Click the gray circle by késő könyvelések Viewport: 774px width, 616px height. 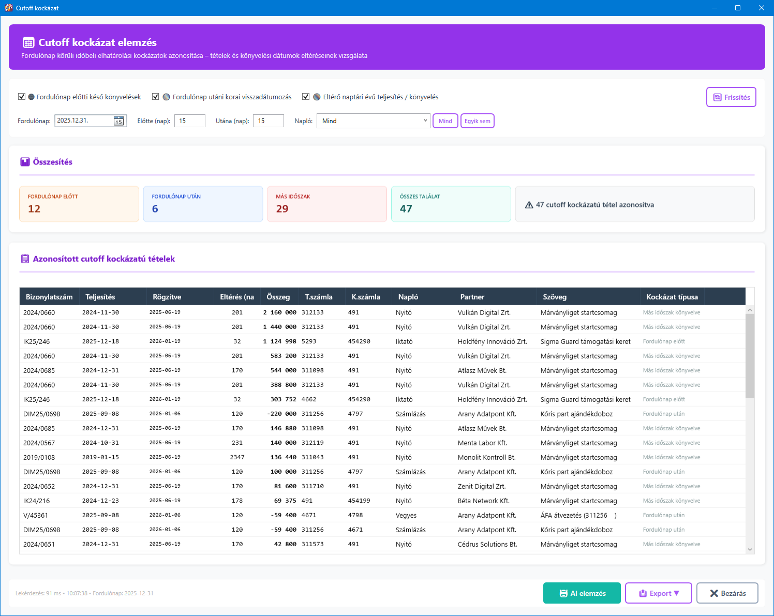pos(31,97)
